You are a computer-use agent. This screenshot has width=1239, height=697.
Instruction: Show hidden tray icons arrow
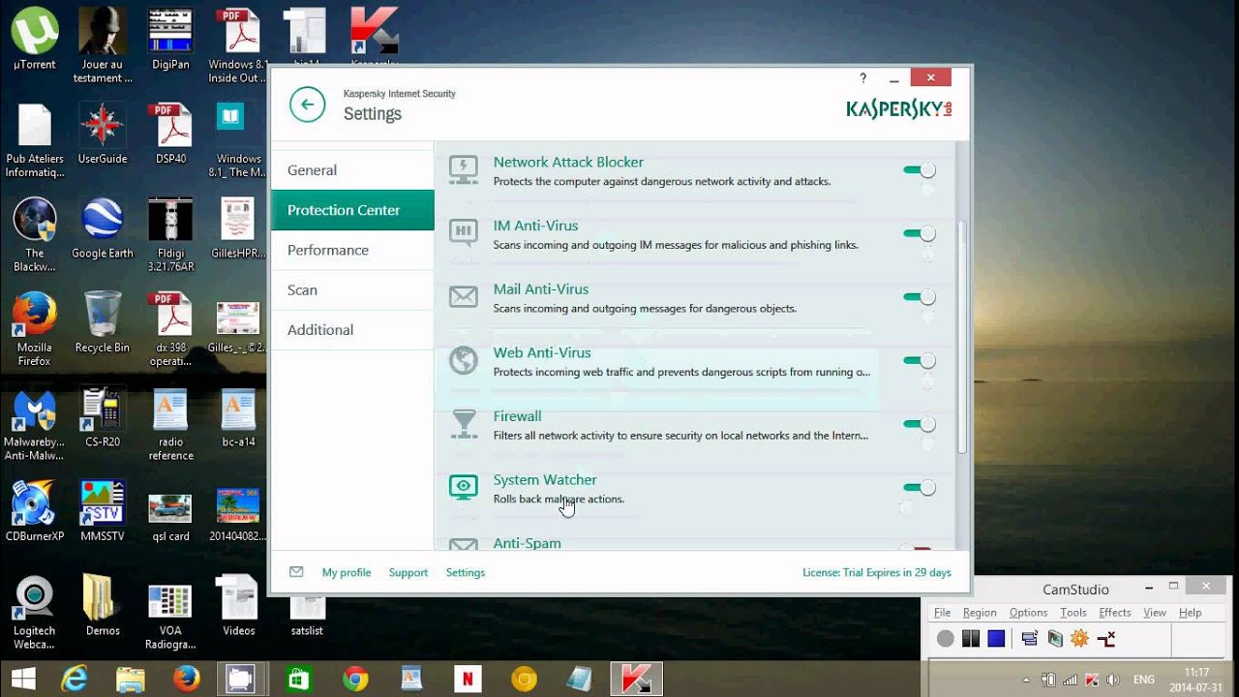point(1026,680)
